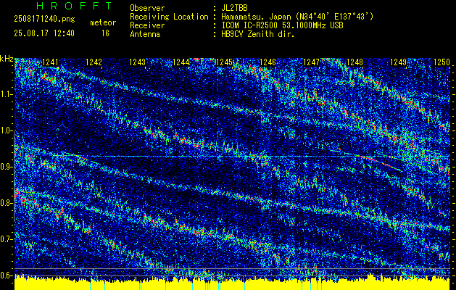The image size is (456, 290).
Task: Click the 1249 time marker
Action: [x=398, y=62]
